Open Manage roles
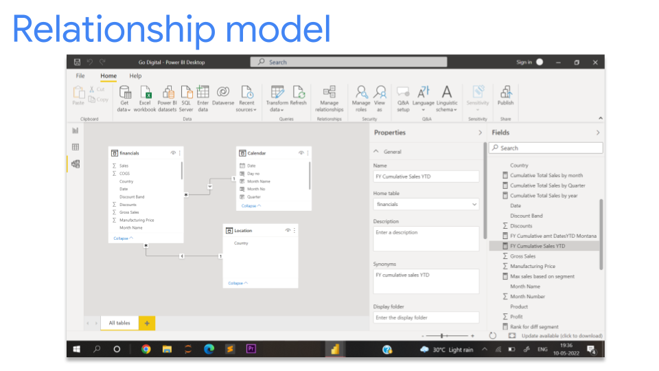Image resolution: width=659 pixels, height=371 pixels. (x=361, y=99)
